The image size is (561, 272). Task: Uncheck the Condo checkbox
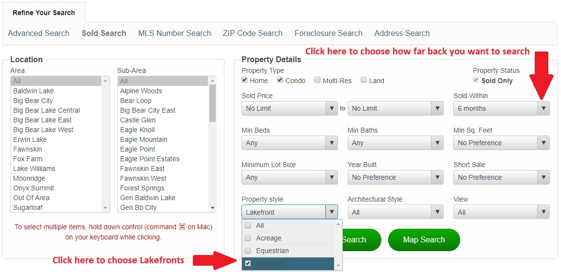[x=280, y=80]
